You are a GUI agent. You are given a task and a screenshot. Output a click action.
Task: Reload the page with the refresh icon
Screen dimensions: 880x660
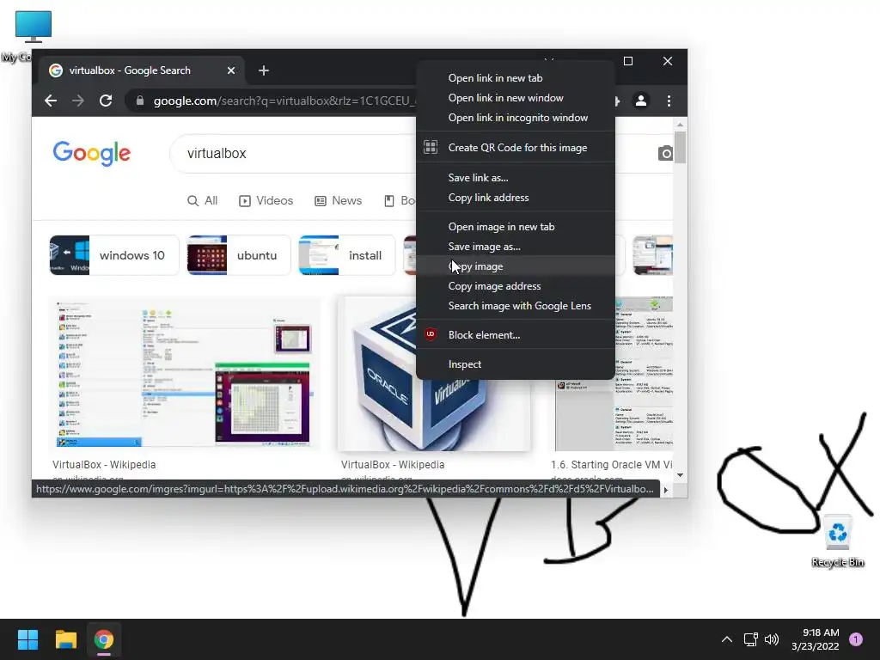click(x=106, y=101)
